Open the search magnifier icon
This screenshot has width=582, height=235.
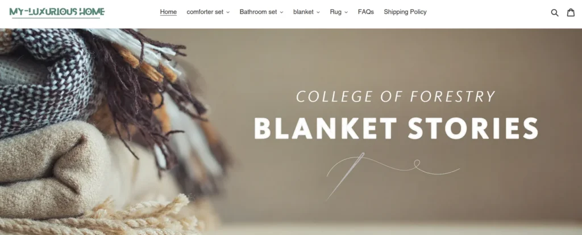pyautogui.click(x=555, y=12)
